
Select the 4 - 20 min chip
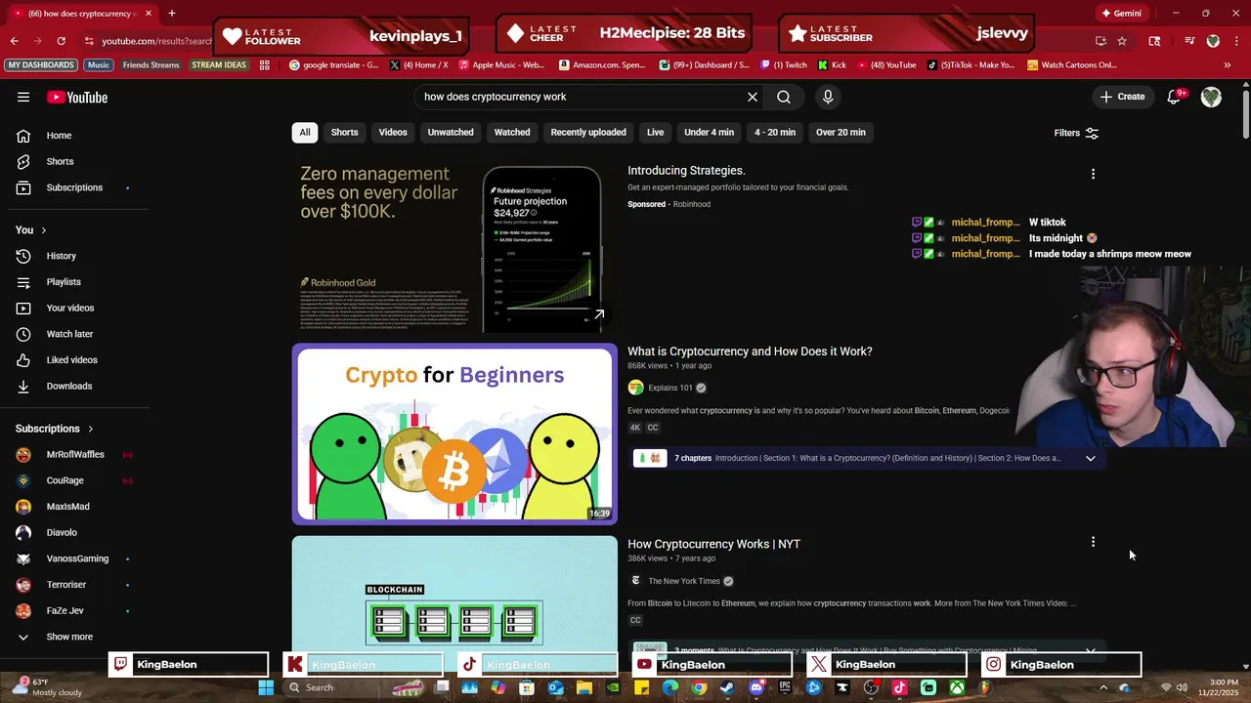pos(775,132)
